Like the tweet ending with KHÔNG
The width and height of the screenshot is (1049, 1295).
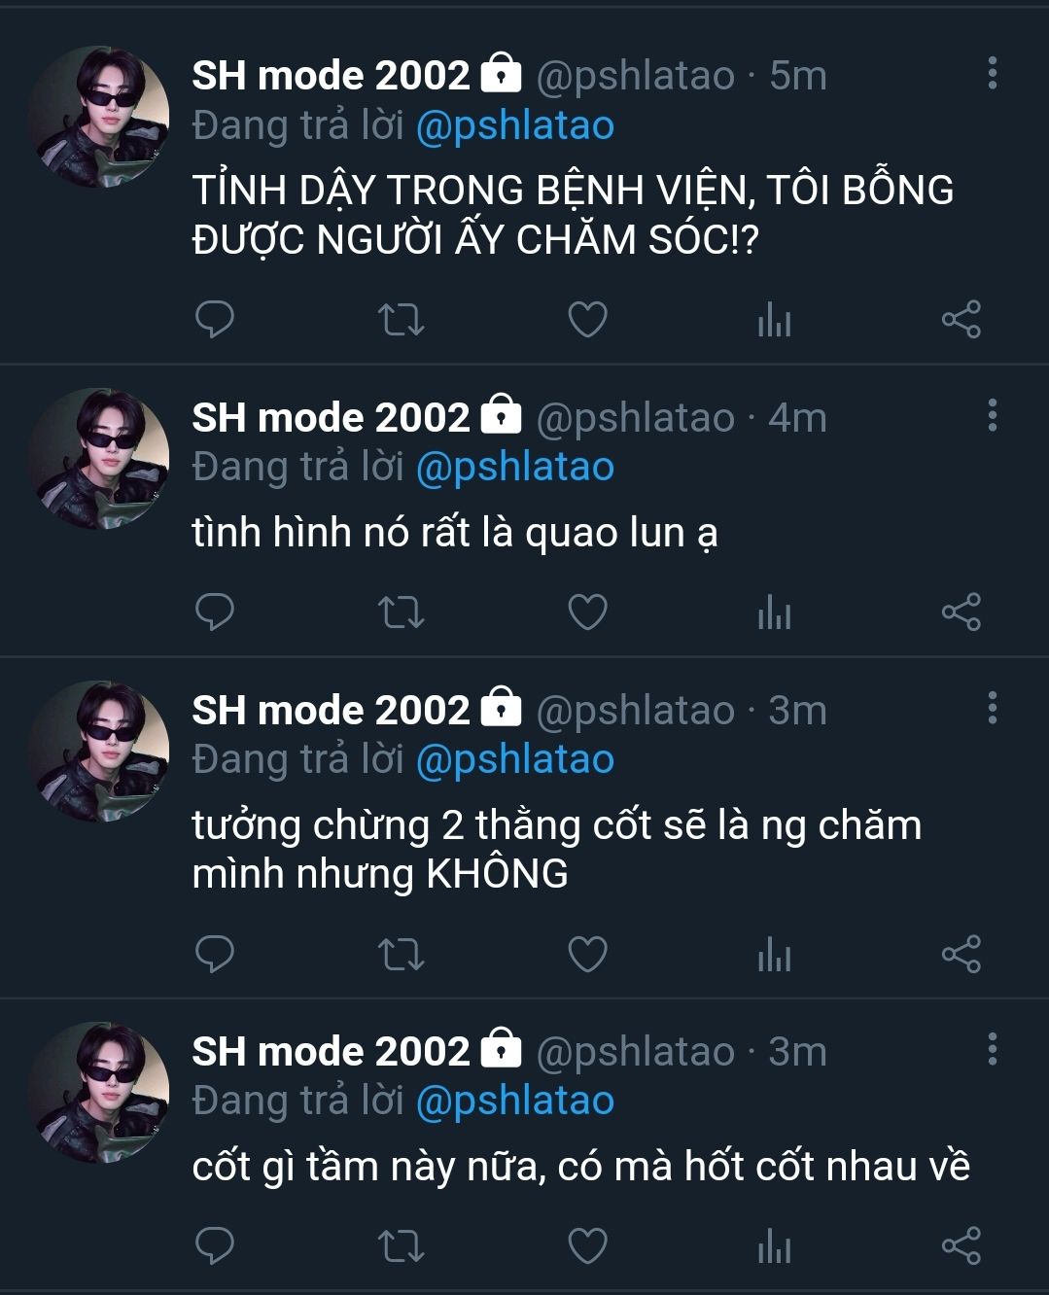[x=587, y=954]
